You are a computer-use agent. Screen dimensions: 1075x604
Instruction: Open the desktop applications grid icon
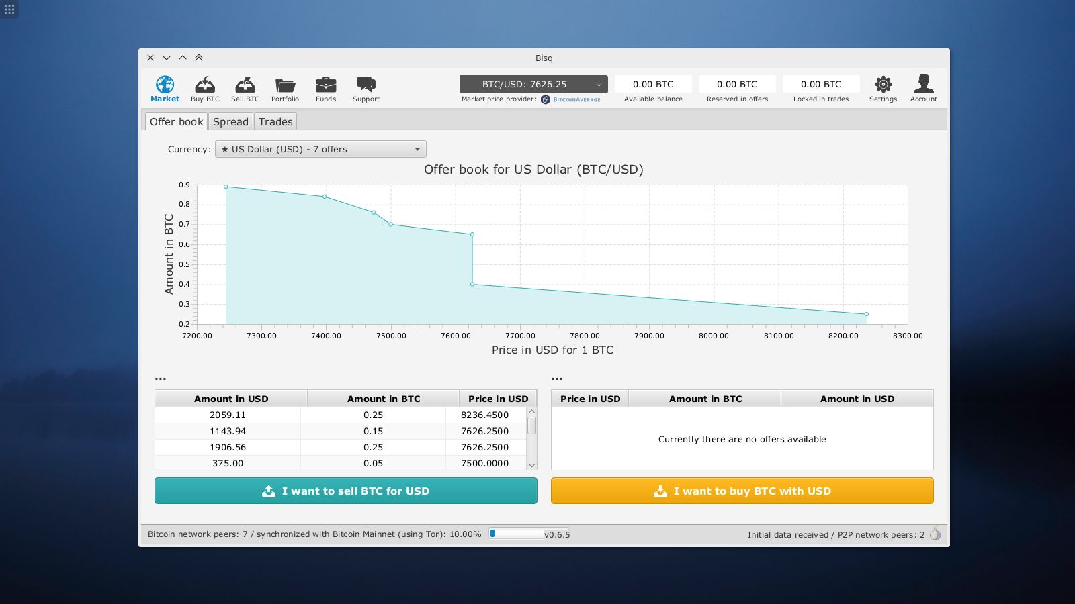click(9, 9)
